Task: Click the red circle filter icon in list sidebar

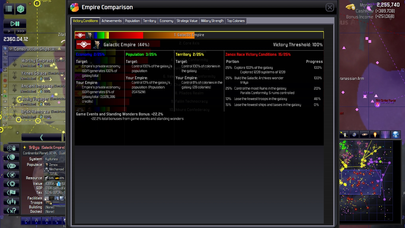Action: click(x=5, y=80)
